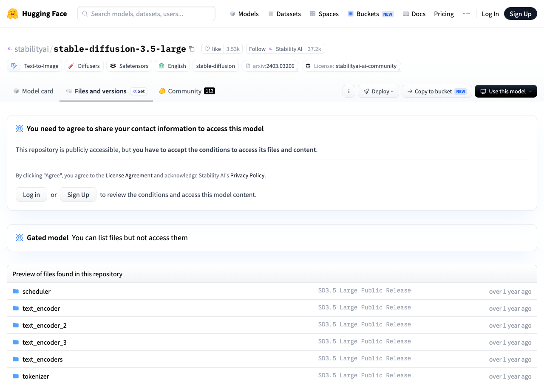Open the Privacy Policy link
544x382 pixels.
247,175
